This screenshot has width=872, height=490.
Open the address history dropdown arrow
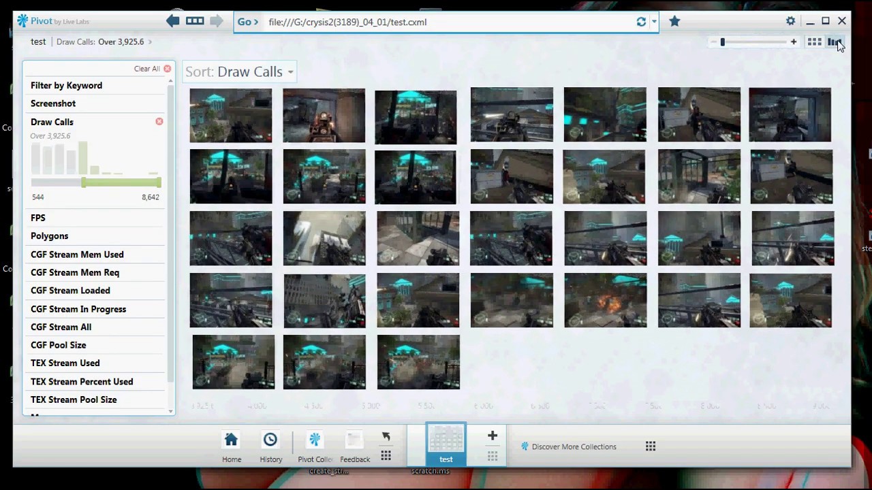[654, 22]
